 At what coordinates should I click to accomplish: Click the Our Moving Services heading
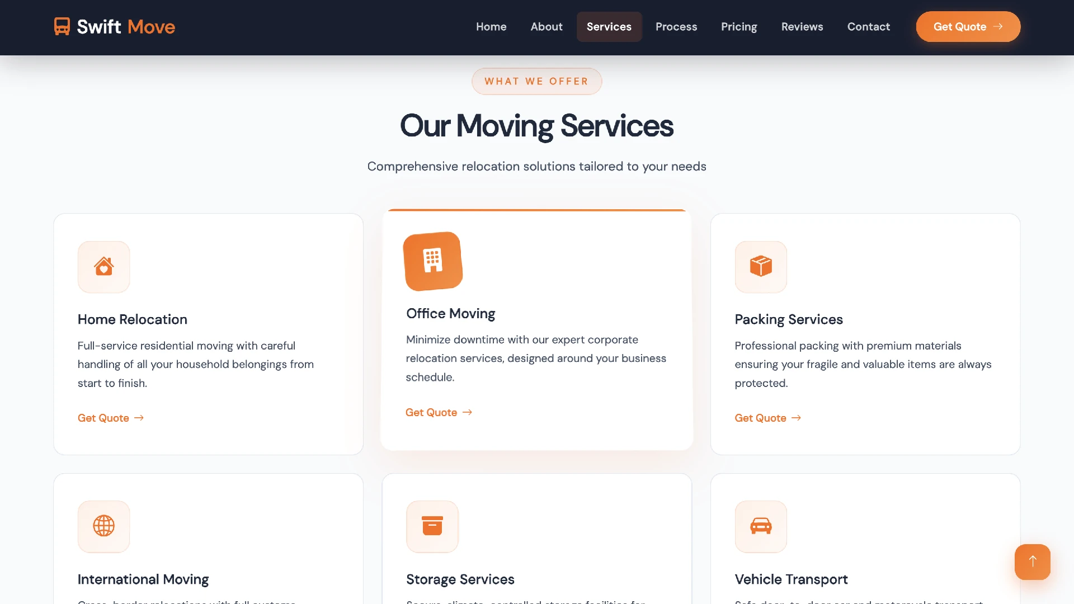pos(537,126)
